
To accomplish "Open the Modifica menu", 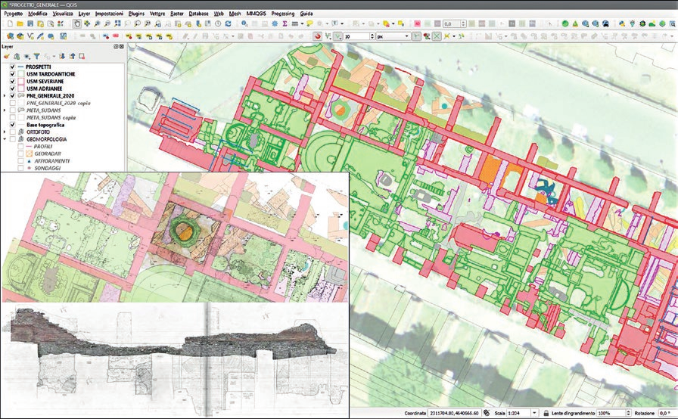I will click(x=38, y=14).
